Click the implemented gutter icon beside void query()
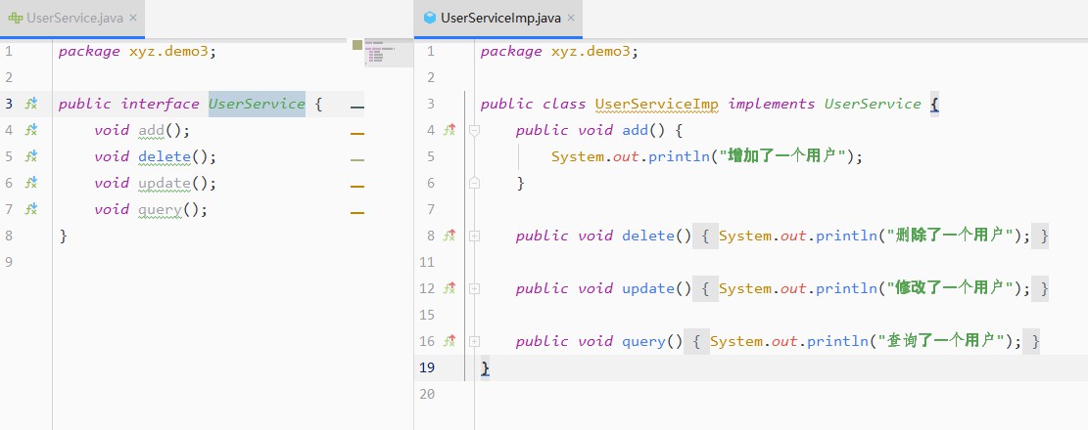This screenshot has width=1088, height=430. pos(31,209)
